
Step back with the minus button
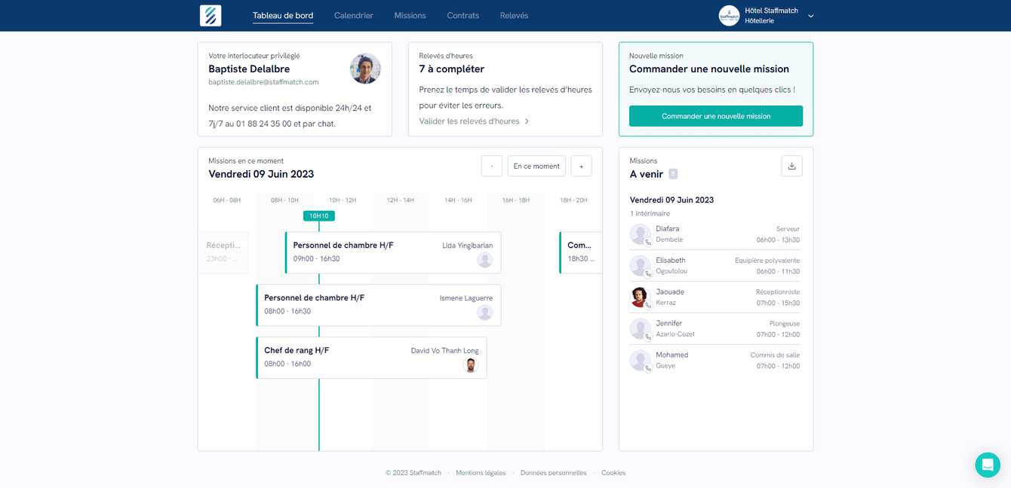pos(491,166)
